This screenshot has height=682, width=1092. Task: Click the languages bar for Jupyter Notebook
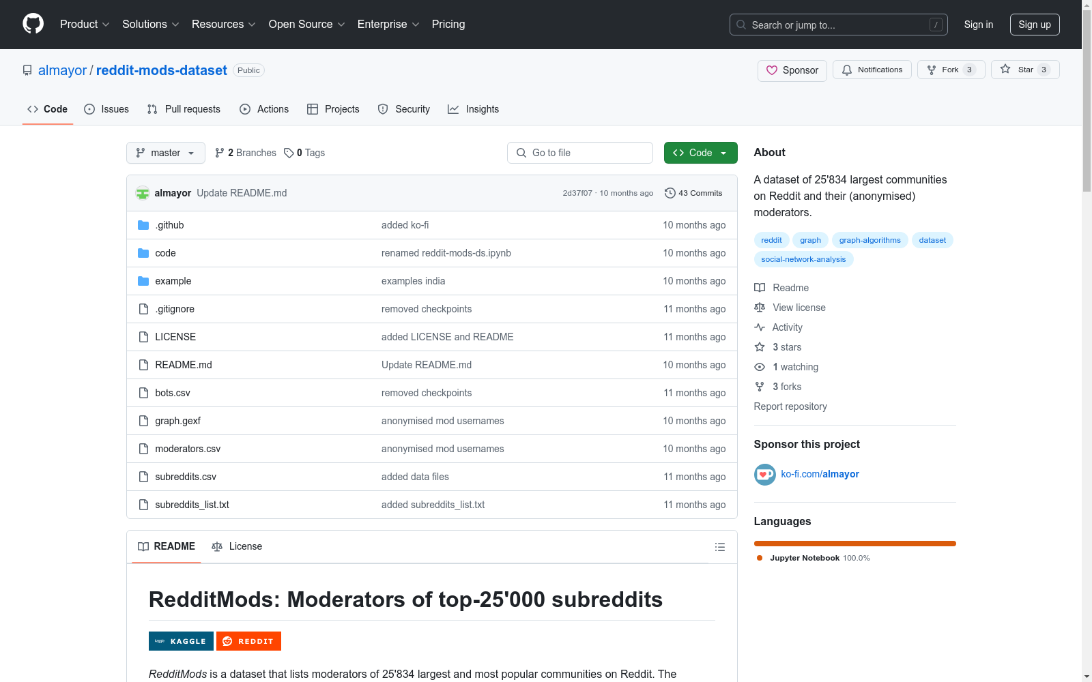(854, 544)
